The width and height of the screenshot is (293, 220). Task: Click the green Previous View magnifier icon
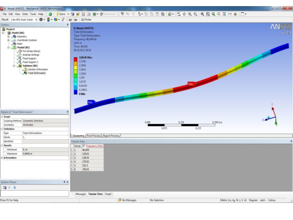coord(213,14)
